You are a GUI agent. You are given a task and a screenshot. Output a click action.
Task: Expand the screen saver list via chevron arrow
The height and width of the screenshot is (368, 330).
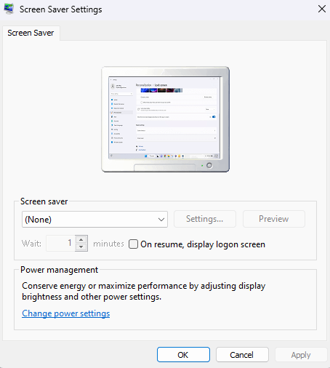pos(161,220)
